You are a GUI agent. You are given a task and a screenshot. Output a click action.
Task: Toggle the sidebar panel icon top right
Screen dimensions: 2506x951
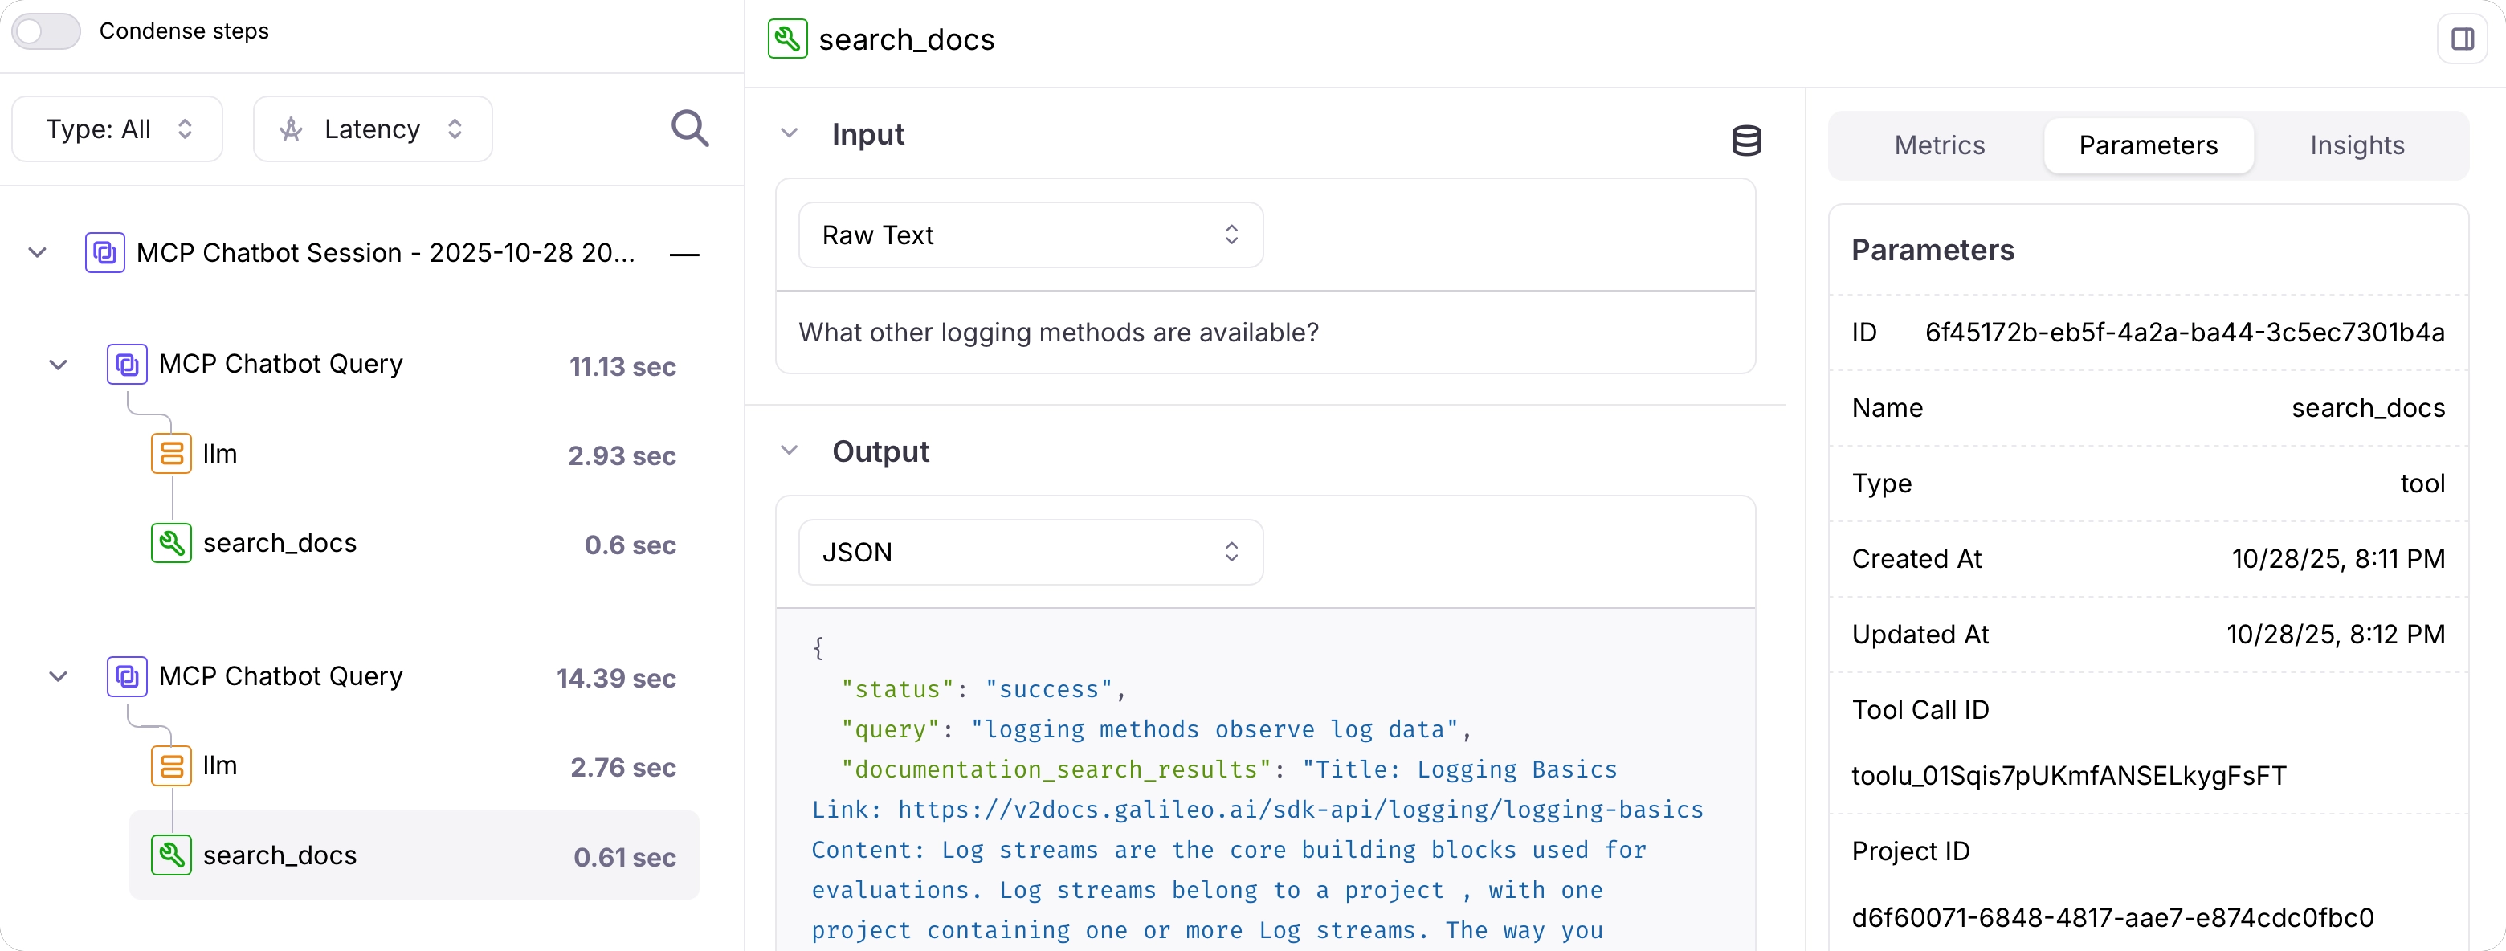coord(2462,39)
